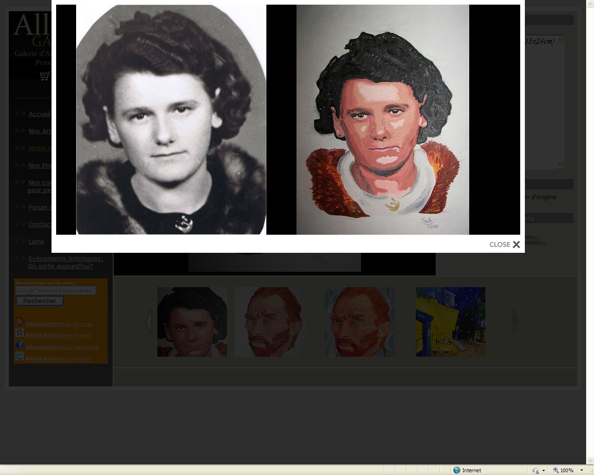Click the description box scroll-down arrow
Viewport: 594px width, 475px height.
[560, 165]
